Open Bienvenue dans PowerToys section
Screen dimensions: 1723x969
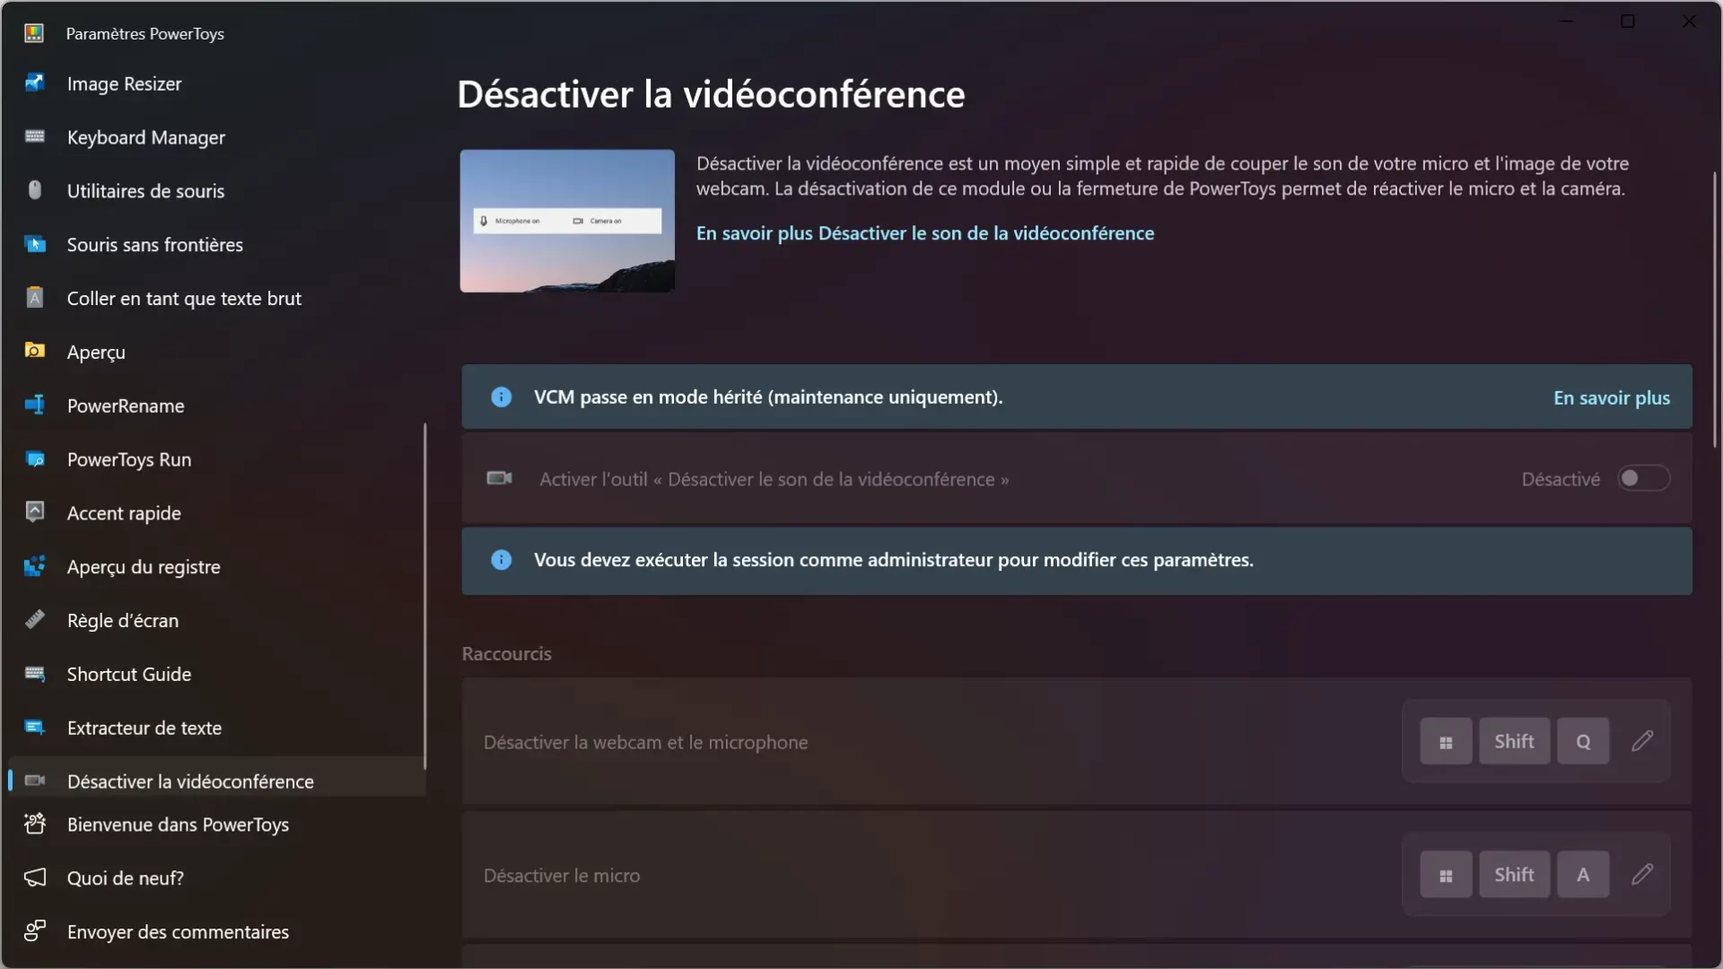pyautogui.click(x=178, y=825)
